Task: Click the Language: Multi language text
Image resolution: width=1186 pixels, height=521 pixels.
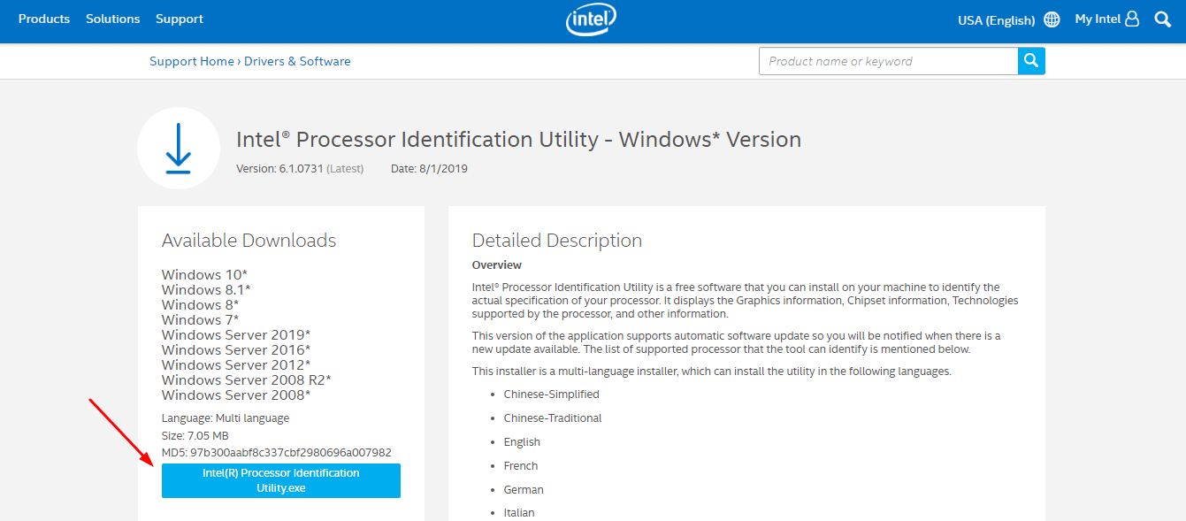Action: [x=226, y=418]
